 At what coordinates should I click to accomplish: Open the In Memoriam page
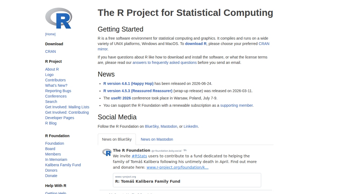(56, 160)
